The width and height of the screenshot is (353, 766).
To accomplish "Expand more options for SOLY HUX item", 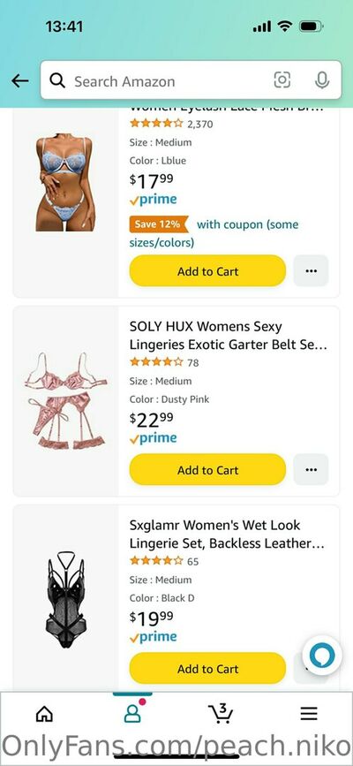I will click(x=311, y=470).
